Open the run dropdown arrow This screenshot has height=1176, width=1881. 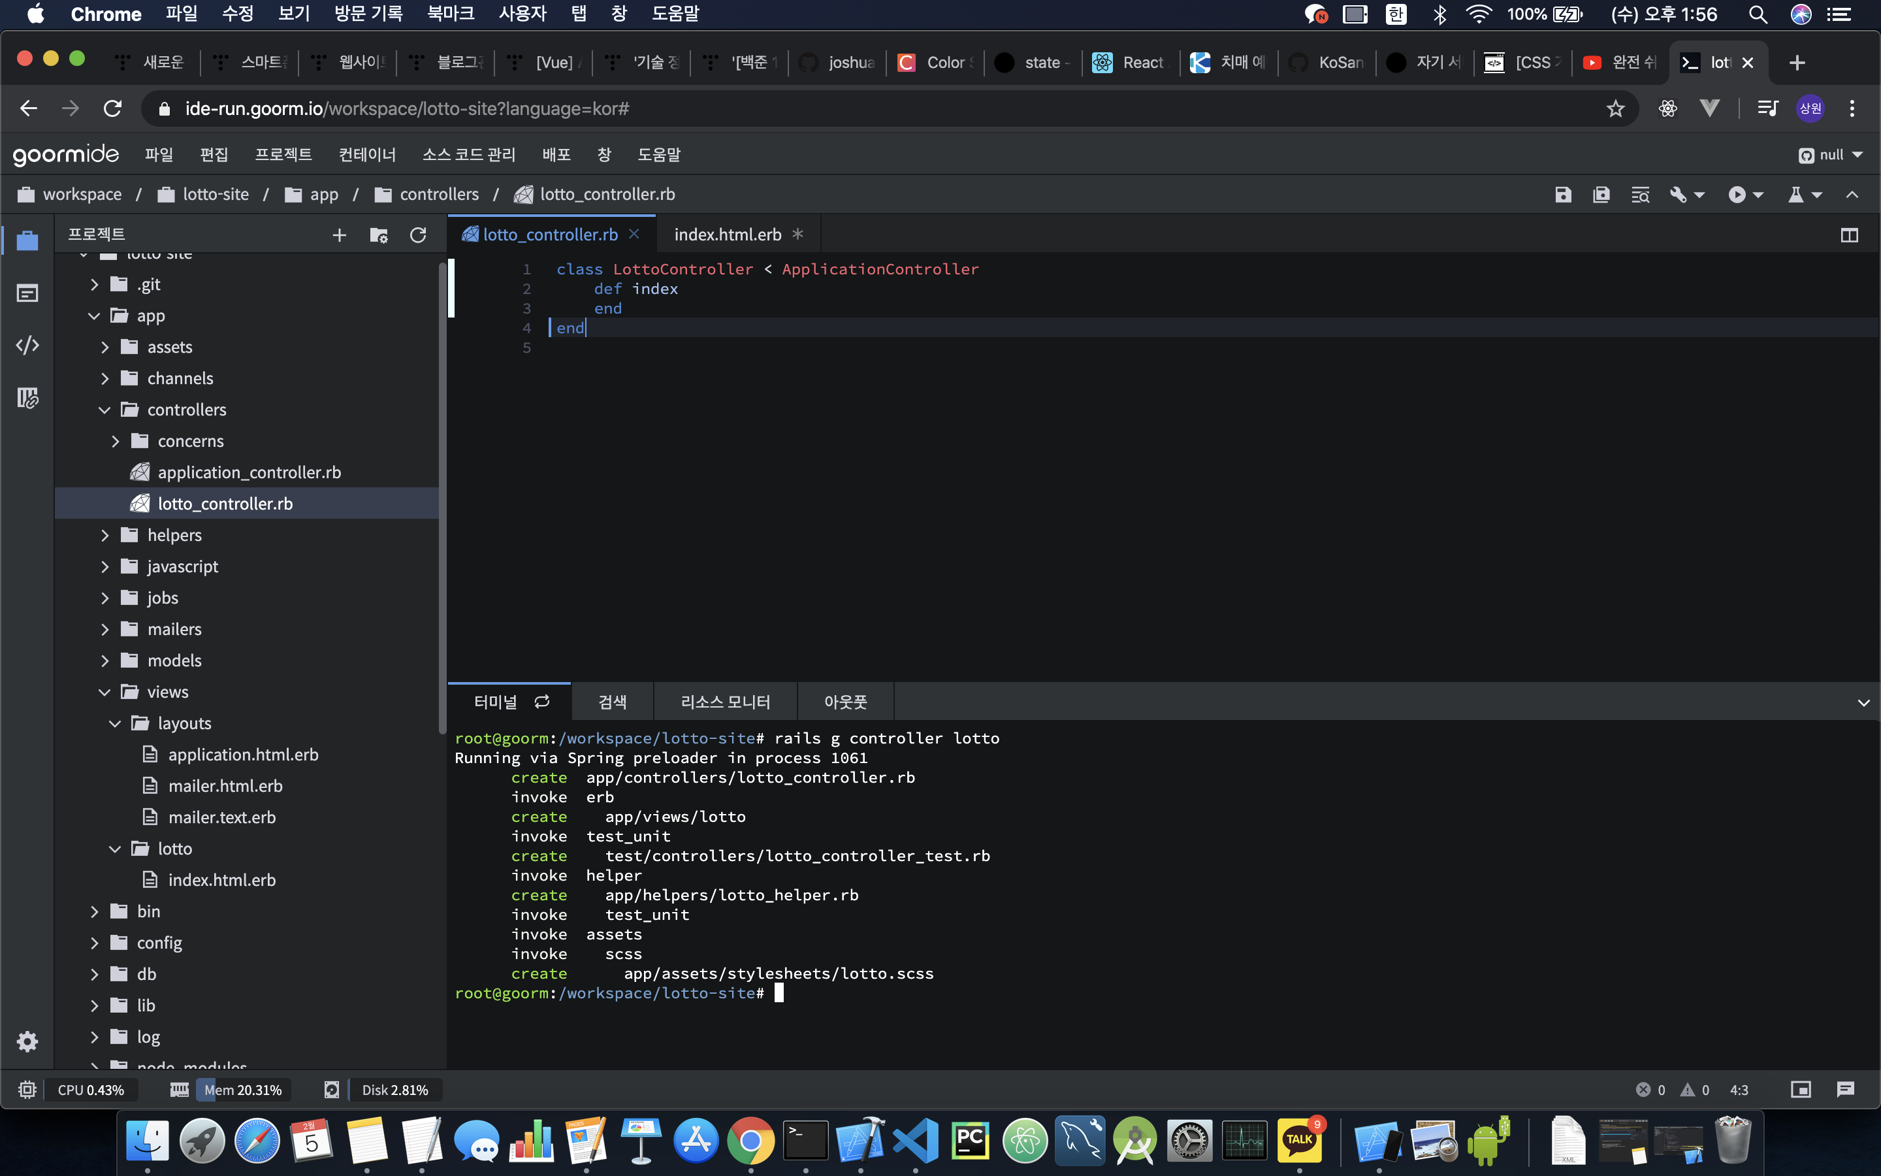(x=1758, y=195)
